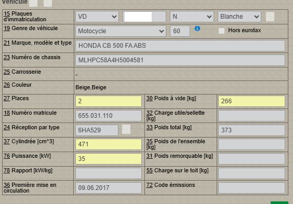Open the N plate type dropdown
The height and width of the screenshot is (204, 293).
click(x=192, y=17)
